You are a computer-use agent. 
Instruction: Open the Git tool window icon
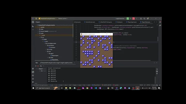click(x=33, y=82)
